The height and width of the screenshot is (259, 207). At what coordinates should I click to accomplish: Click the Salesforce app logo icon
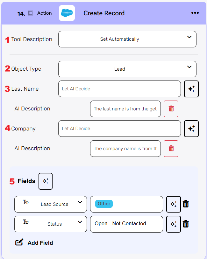[x=67, y=13]
